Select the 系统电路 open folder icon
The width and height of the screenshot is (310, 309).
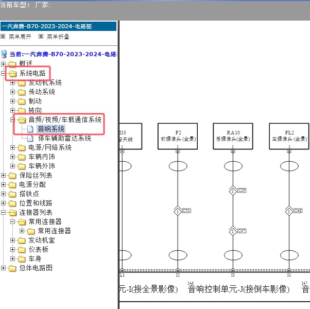(12, 74)
